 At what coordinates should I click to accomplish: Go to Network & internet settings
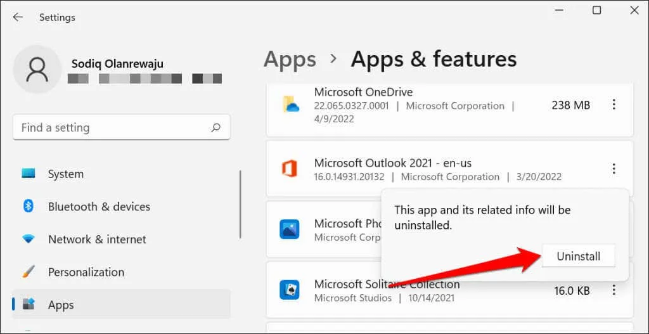pyautogui.click(x=96, y=240)
